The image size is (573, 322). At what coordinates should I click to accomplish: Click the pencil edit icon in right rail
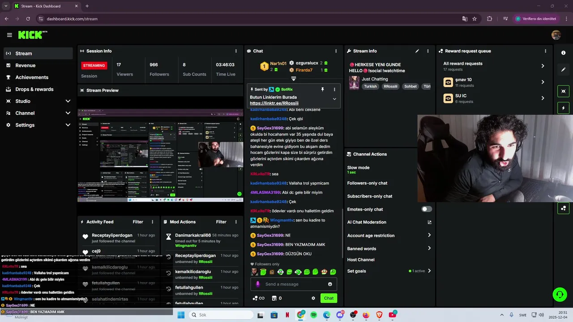tap(563, 69)
